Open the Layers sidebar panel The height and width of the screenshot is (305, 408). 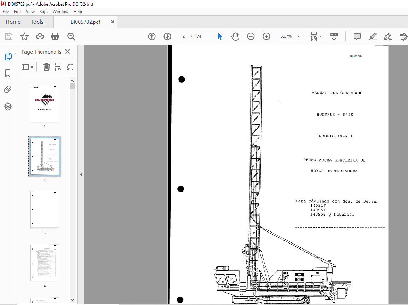pyautogui.click(x=8, y=106)
